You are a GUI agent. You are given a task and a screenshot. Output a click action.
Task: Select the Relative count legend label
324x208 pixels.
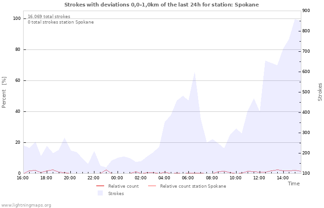(x=123, y=186)
